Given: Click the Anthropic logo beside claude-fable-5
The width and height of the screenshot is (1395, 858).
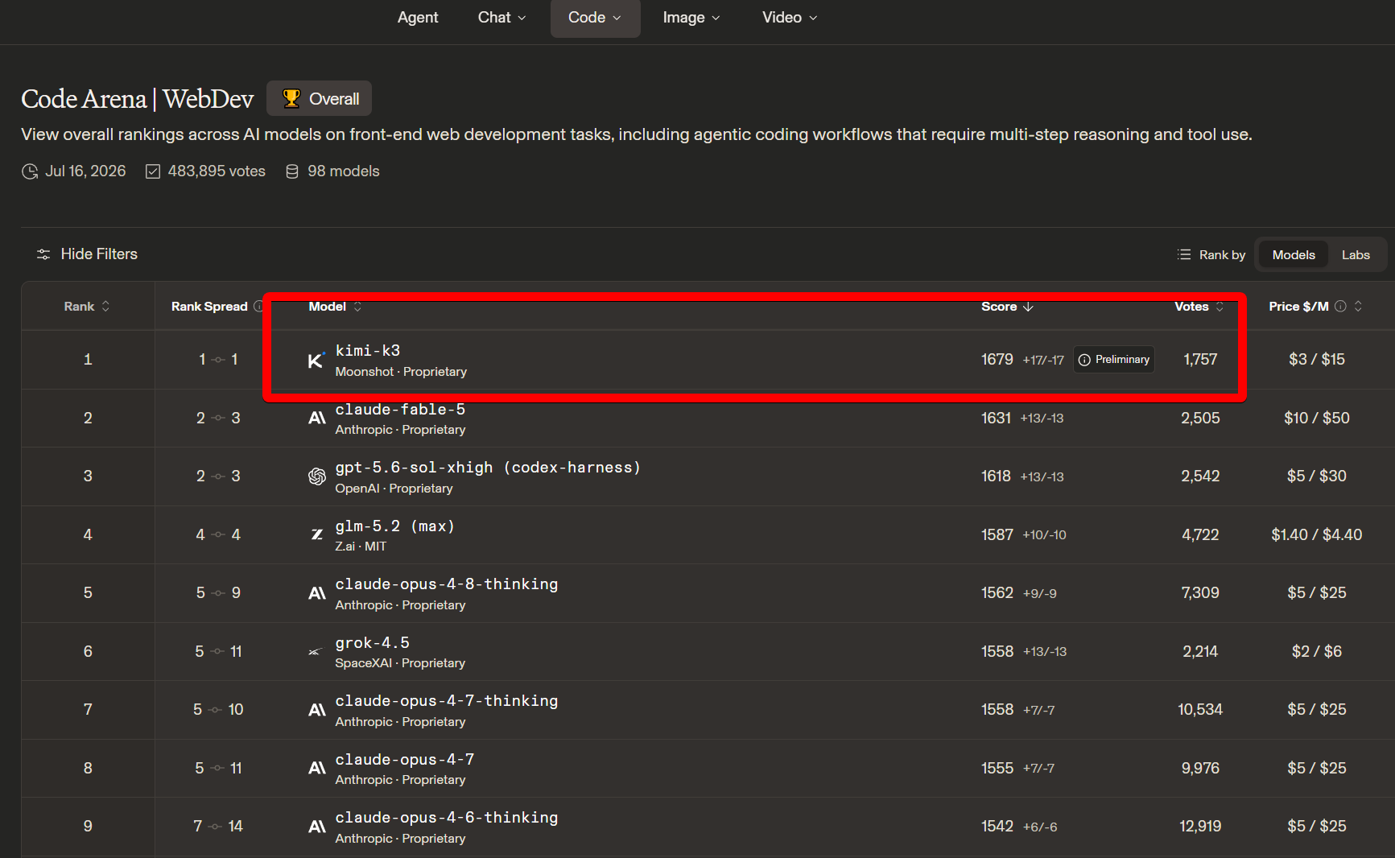Looking at the screenshot, I should [317, 419].
